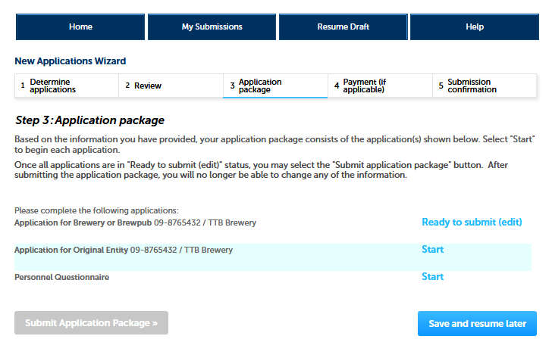The image size is (552, 361).
Task: Click the Step 3: Application package heading
Action: pos(89,120)
